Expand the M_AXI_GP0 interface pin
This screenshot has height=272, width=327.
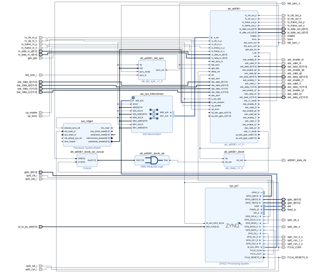[261, 247]
